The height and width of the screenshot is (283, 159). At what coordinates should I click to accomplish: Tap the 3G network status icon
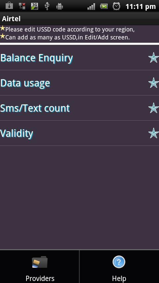tap(34, 6)
